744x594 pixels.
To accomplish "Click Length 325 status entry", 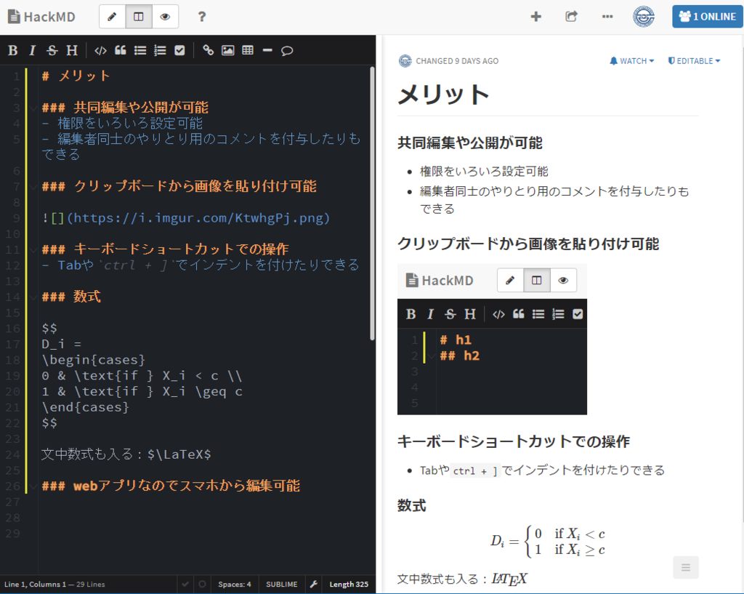I will pyautogui.click(x=349, y=584).
